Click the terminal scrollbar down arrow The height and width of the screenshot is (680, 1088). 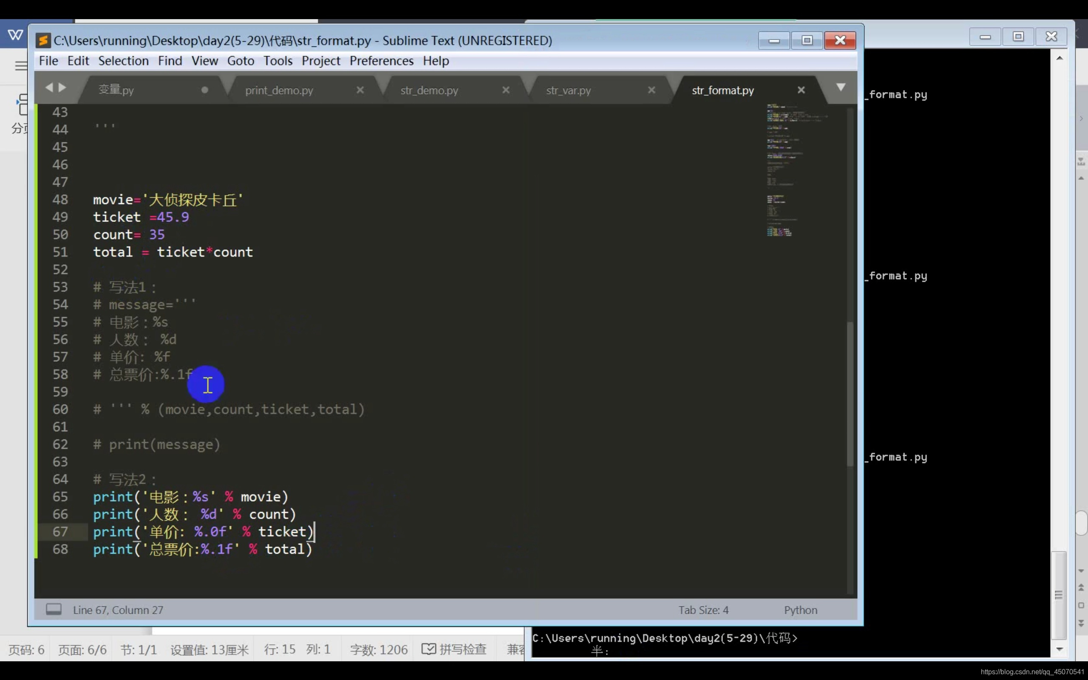pos(1059,649)
